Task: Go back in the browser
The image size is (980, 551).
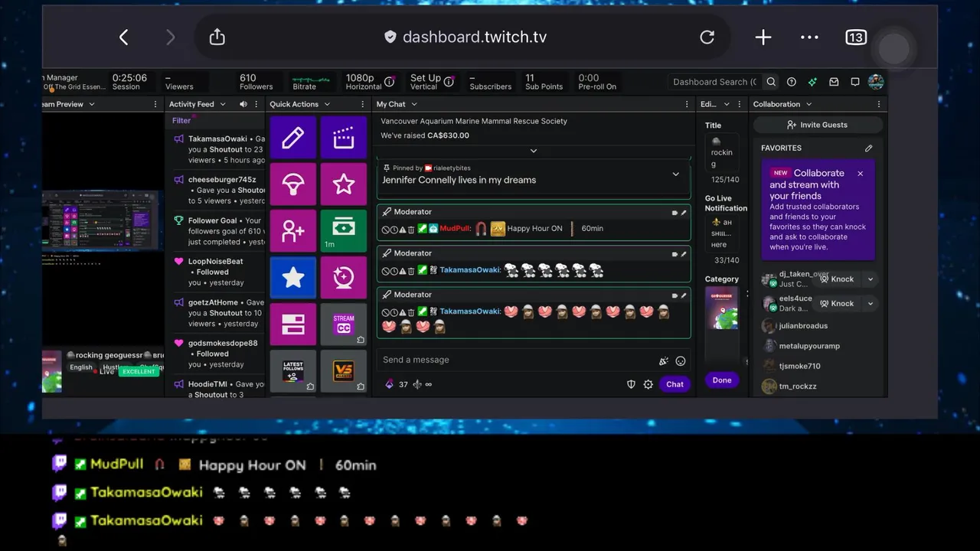Action: coord(123,37)
